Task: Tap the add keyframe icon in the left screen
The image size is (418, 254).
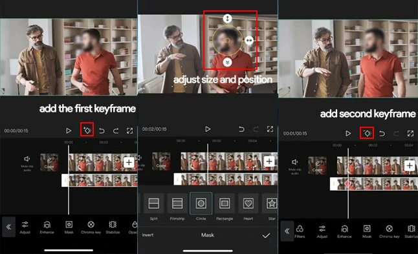Action: pyautogui.click(x=87, y=130)
